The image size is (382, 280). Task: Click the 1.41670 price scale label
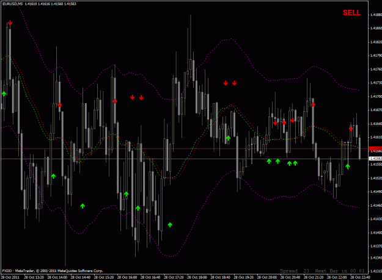coord(376,110)
